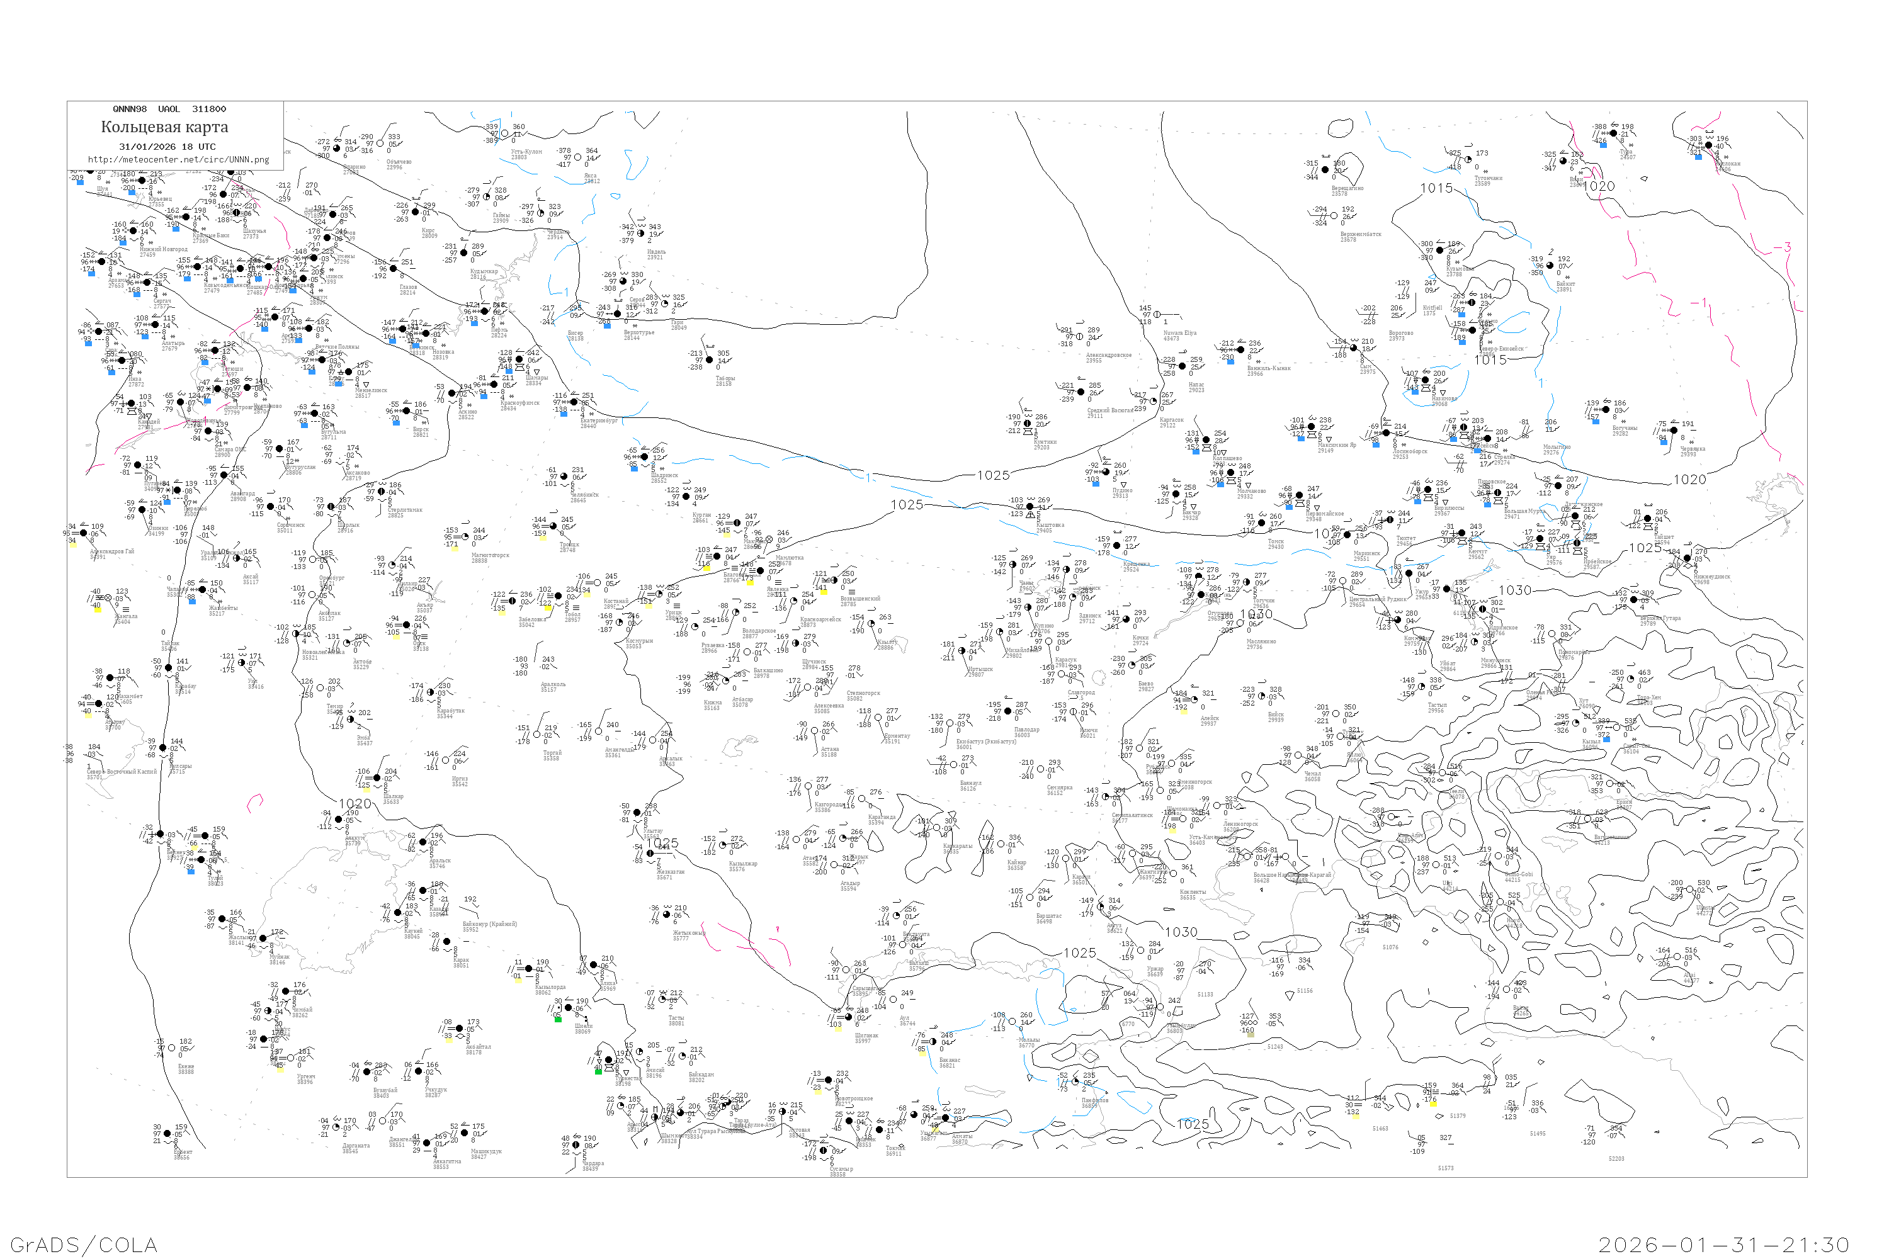The image size is (1889, 1259).
Task: Click the open station circle above Аул 36744
Action: [x=893, y=1000]
